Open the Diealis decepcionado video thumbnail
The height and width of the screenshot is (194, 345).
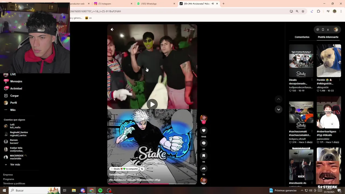click(301, 61)
